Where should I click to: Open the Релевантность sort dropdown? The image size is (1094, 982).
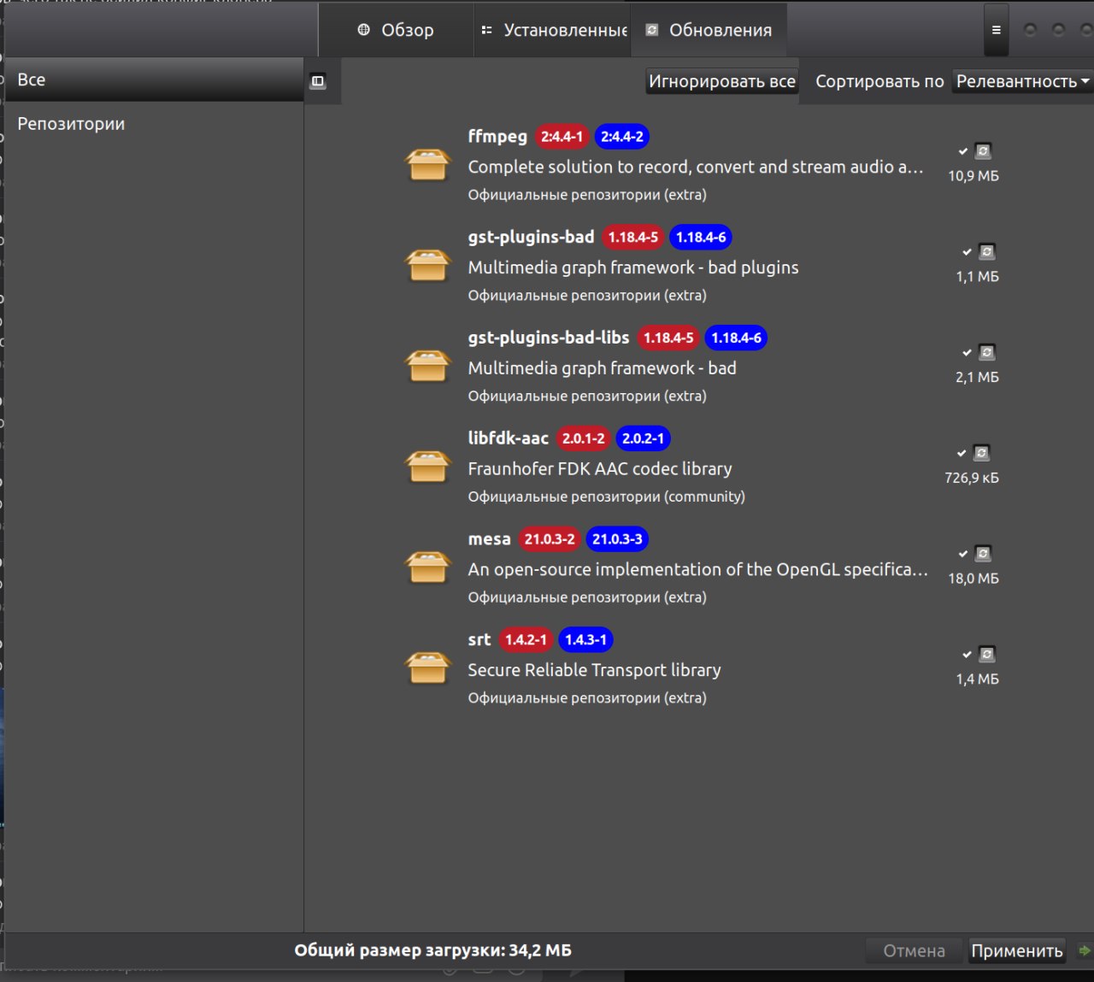tap(1022, 81)
